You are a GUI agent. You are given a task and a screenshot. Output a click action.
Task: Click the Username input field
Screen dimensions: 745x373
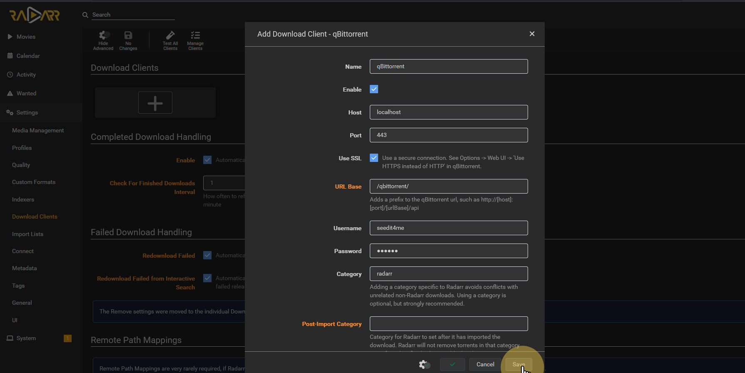click(x=448, y=228)
